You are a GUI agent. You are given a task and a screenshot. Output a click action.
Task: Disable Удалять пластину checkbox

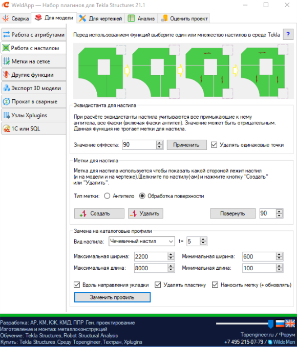[x=158, y=285]
